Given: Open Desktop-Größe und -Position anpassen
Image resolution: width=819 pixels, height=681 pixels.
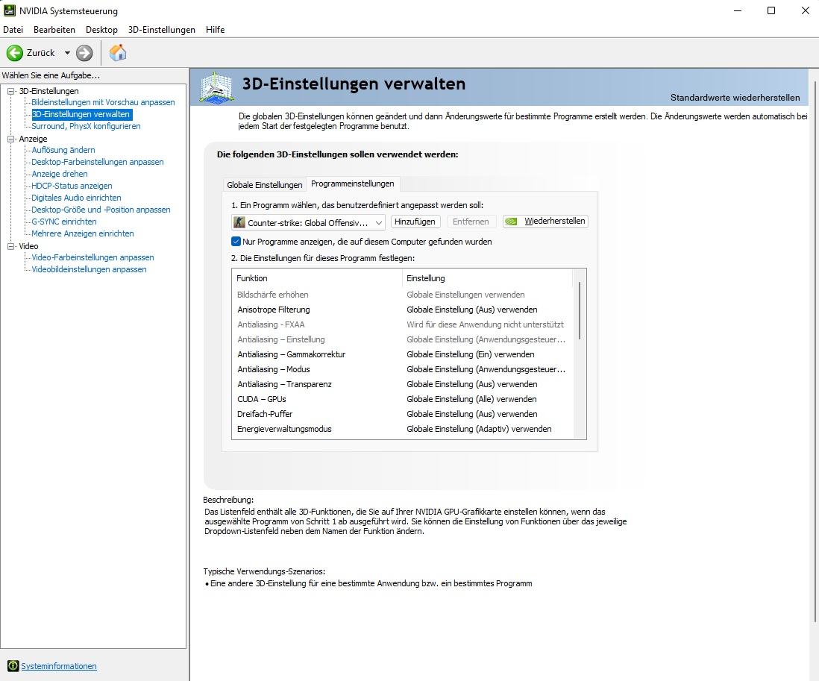Looking at the screenshot, I should (101, 210).
